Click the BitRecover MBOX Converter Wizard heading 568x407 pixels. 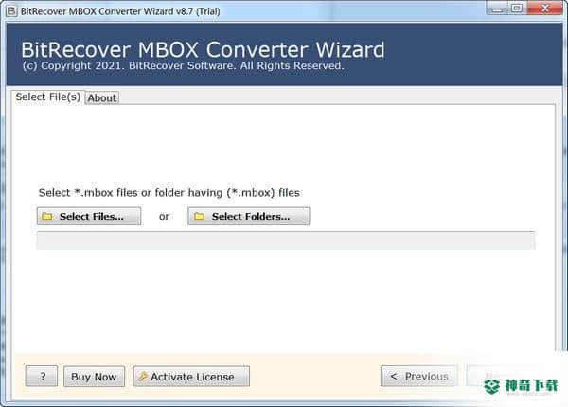(203, 49)
